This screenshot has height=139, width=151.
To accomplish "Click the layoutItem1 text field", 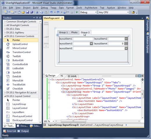I will tap(83, 39).
